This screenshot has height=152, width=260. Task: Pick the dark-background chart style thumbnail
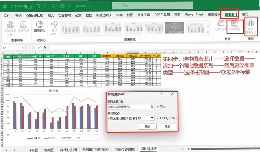175,28
